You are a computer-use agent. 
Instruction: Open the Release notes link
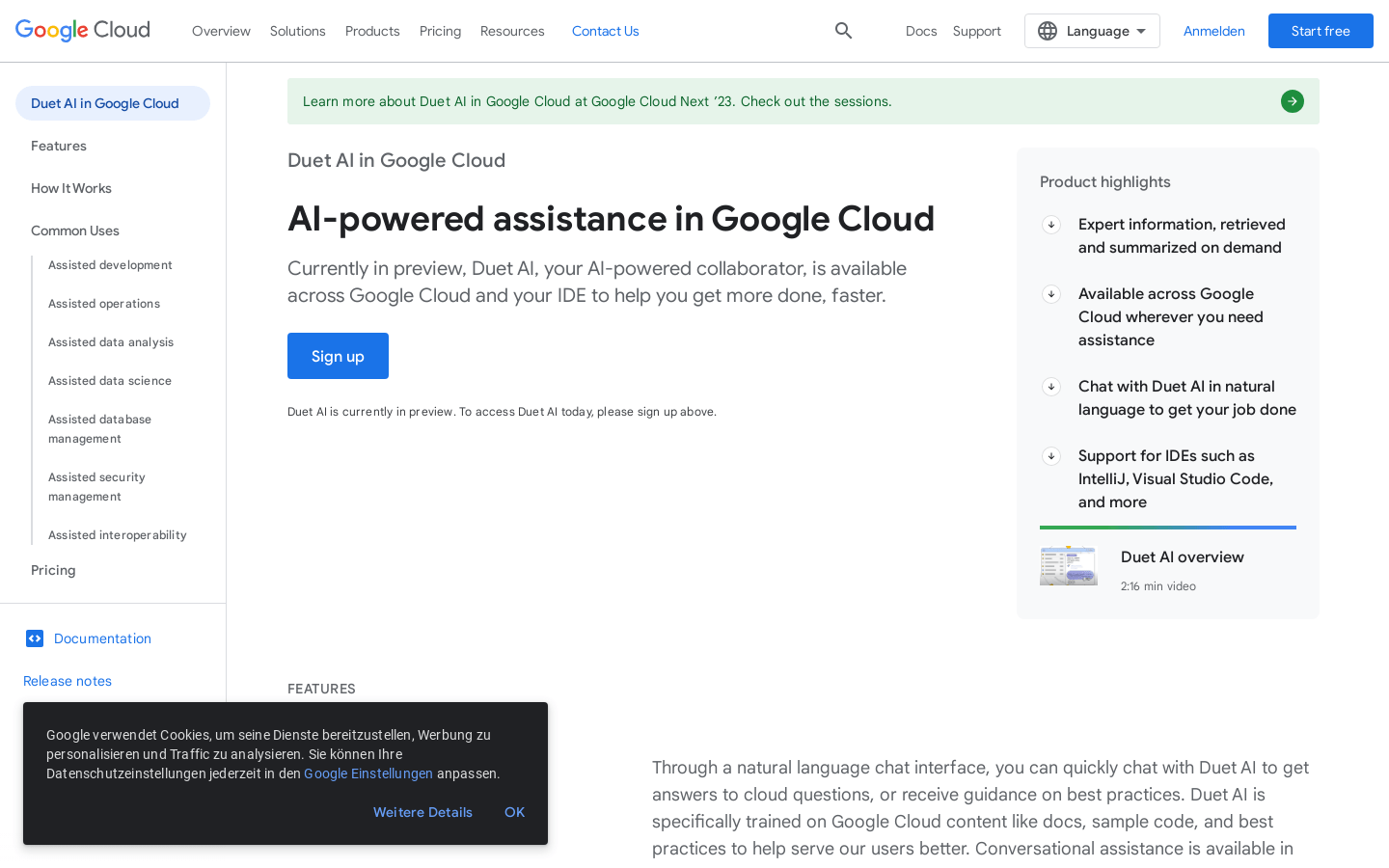[67, 681]
